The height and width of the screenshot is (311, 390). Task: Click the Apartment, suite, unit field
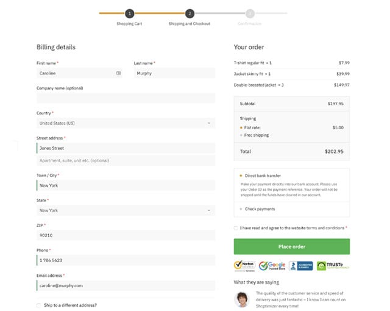tap(126, 160)
